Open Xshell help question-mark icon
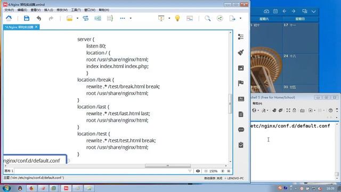 pos(330,110)
